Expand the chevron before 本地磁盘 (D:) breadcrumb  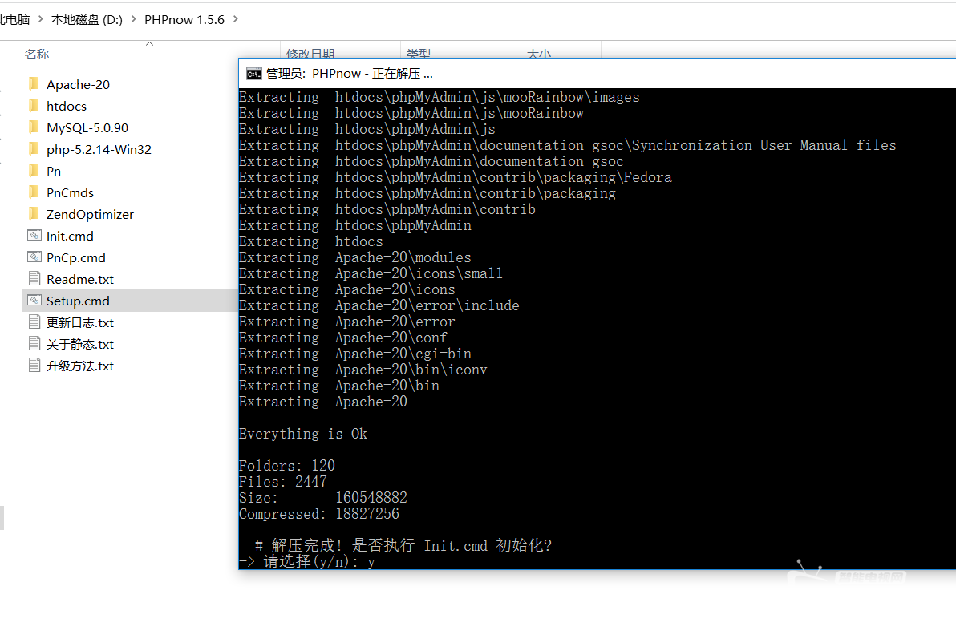tap(40, 19)
